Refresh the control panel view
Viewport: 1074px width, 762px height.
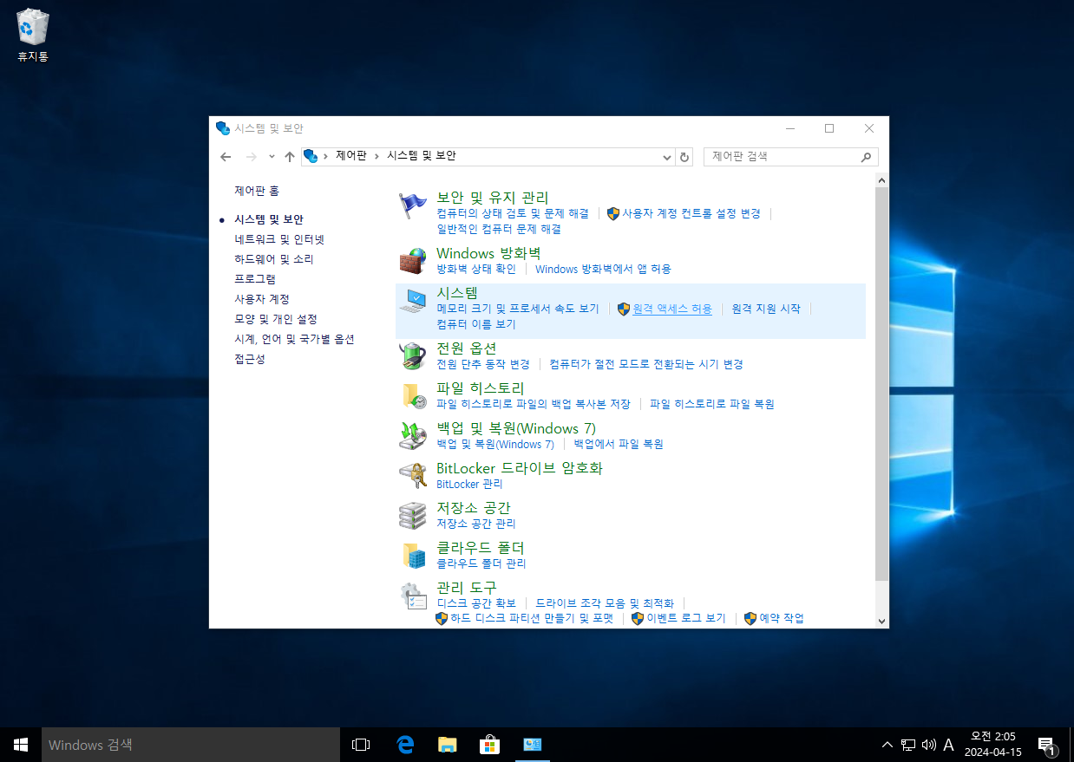click(x=684, y=157)
